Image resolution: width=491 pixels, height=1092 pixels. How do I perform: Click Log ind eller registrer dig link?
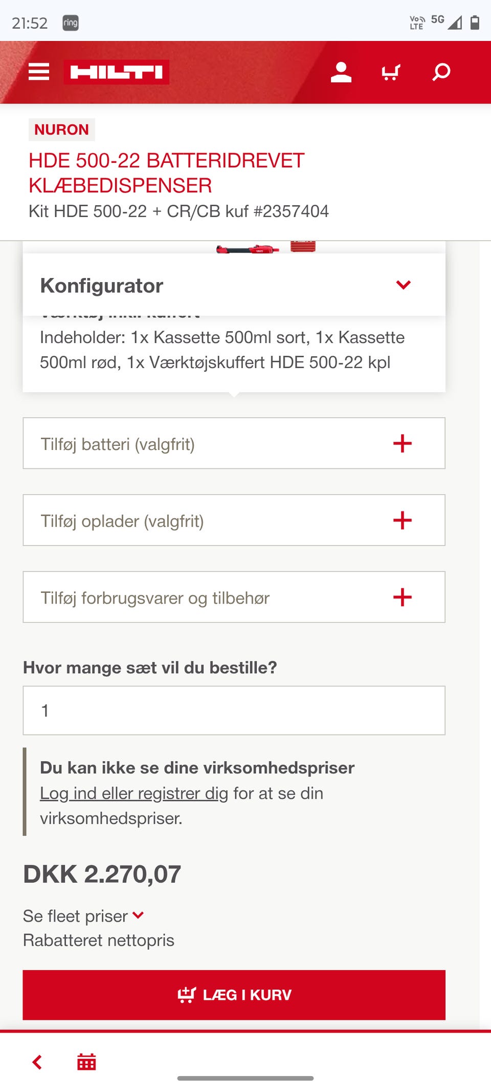pyautogui.click(x=134, y=793)
